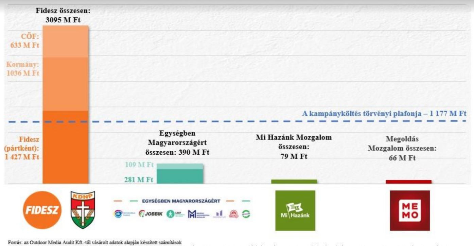Click the campaign spending cap 1 177 M Ft text
This screenshot has height=246, width=474.
pyautogui.click(x=384, y=114)
